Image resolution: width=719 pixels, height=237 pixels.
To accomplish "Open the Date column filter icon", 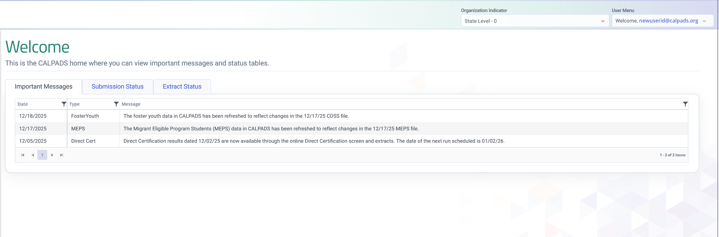I will [64, 104].
